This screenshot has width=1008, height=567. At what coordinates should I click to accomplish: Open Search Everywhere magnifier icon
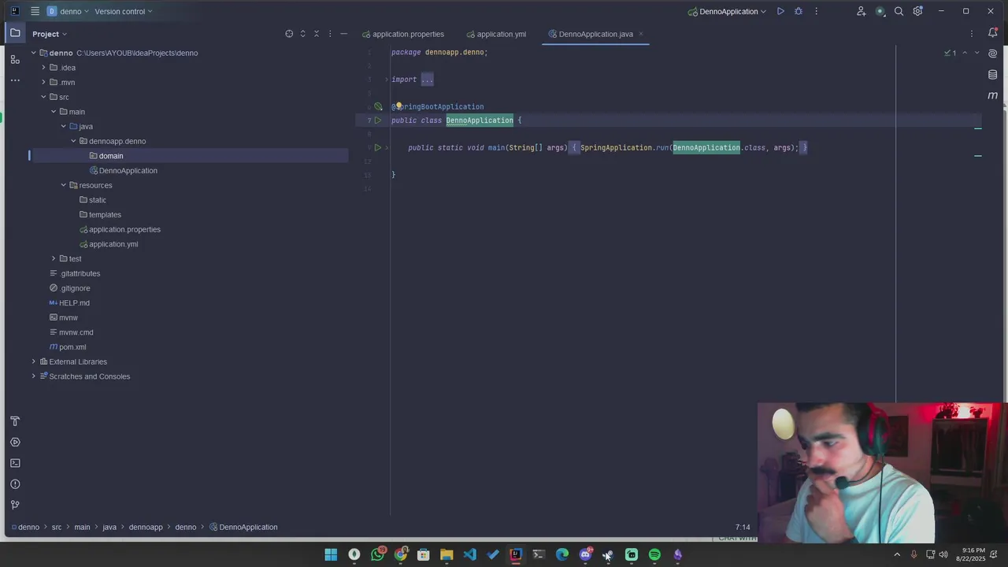click(899, 11)
